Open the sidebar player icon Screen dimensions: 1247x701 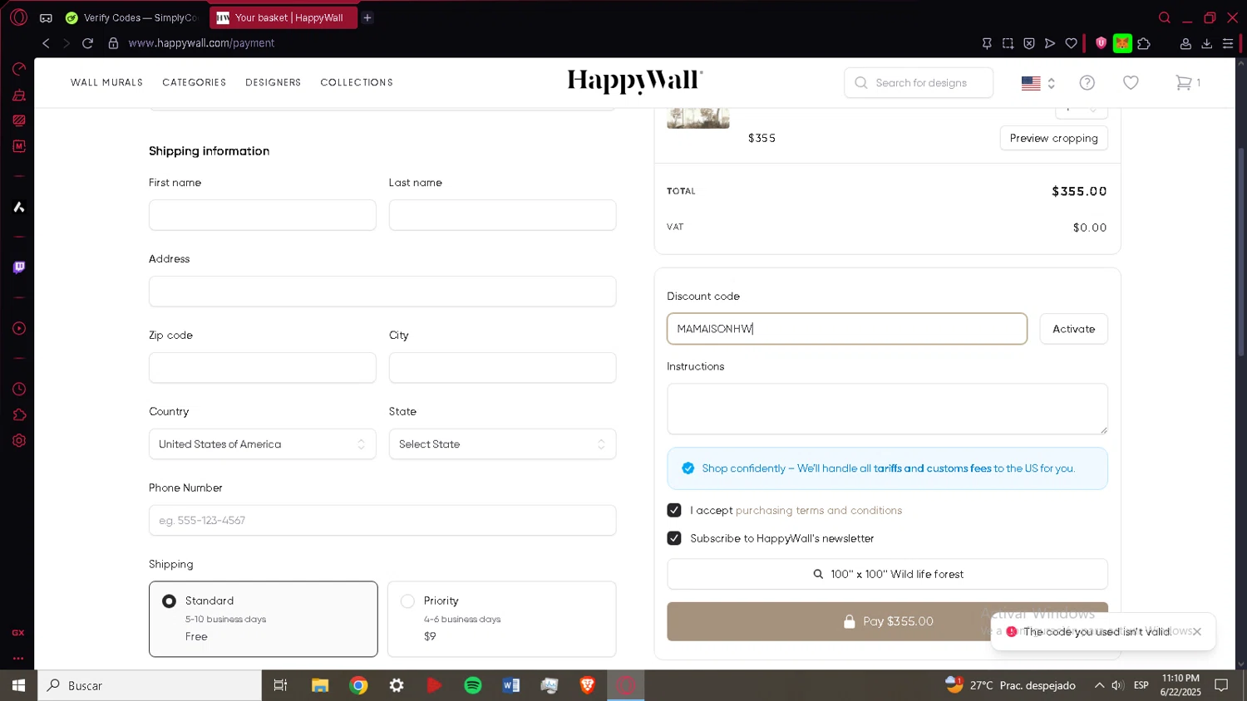coord(18,328)
